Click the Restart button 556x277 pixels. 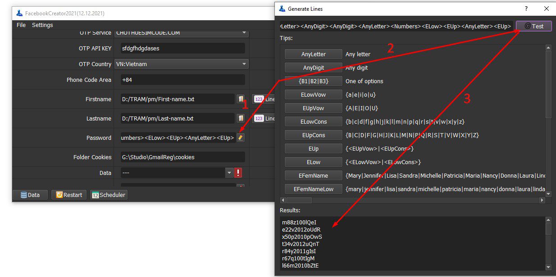[68, 195]
